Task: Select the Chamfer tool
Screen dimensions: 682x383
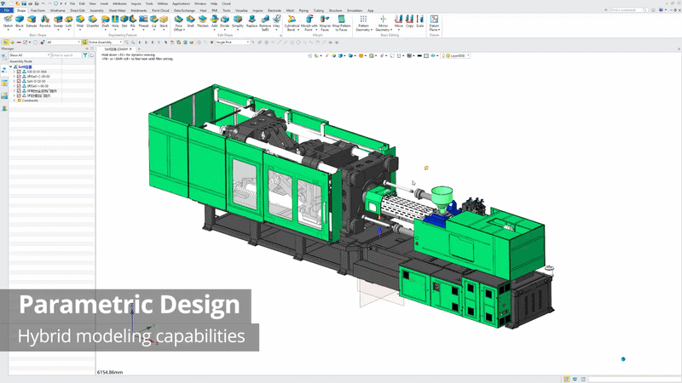Action: (92, 20)
